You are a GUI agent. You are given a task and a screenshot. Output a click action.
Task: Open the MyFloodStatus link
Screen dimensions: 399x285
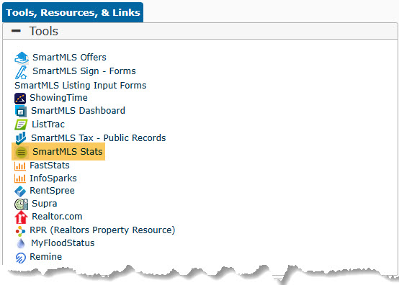point(63,243)
